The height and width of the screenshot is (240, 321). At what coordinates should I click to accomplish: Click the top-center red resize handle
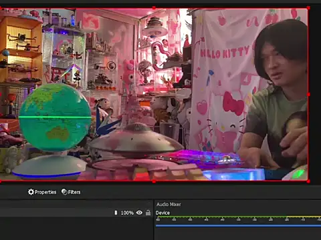[154, 8]
